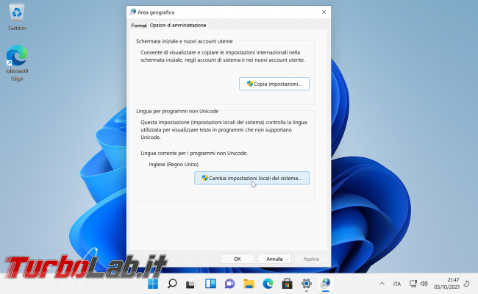Screen dimensions: 478x294
Task: Open the Recycle Bin desktop icon
Action: point(17,17)
